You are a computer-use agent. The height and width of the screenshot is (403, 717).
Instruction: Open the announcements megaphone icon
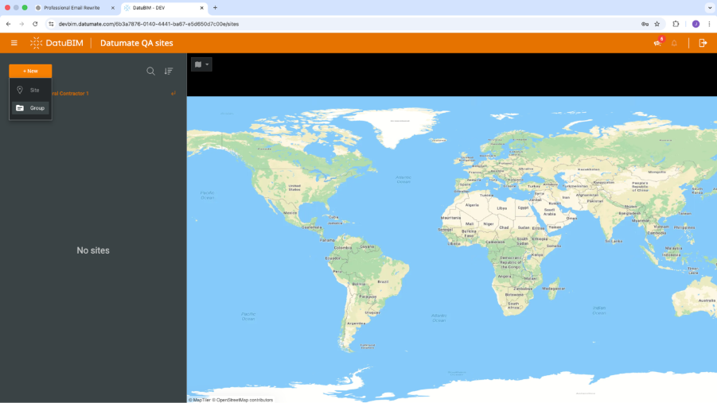pos(657,43)
